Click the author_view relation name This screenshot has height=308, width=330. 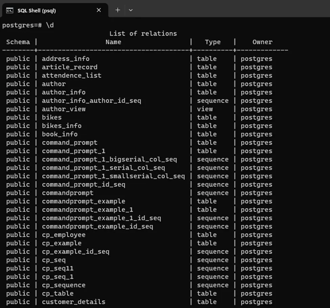[x=64, y=109]
